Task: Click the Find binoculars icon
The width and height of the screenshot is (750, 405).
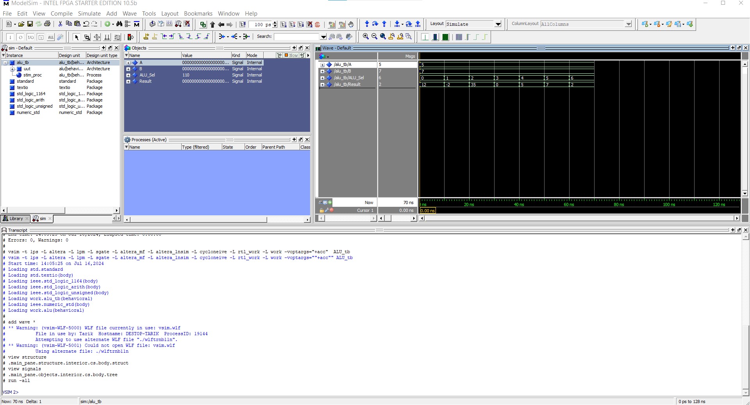Action: coord(119,24)
